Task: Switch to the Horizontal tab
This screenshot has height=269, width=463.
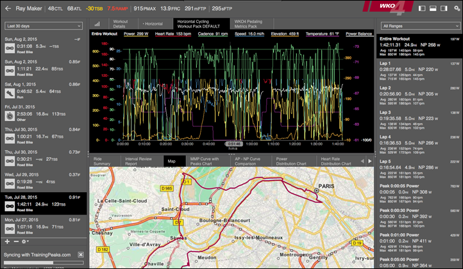Action: (155, 24)
